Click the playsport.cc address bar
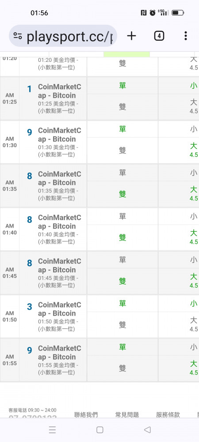This screenshot has height=442, width=199. (63, 36)
